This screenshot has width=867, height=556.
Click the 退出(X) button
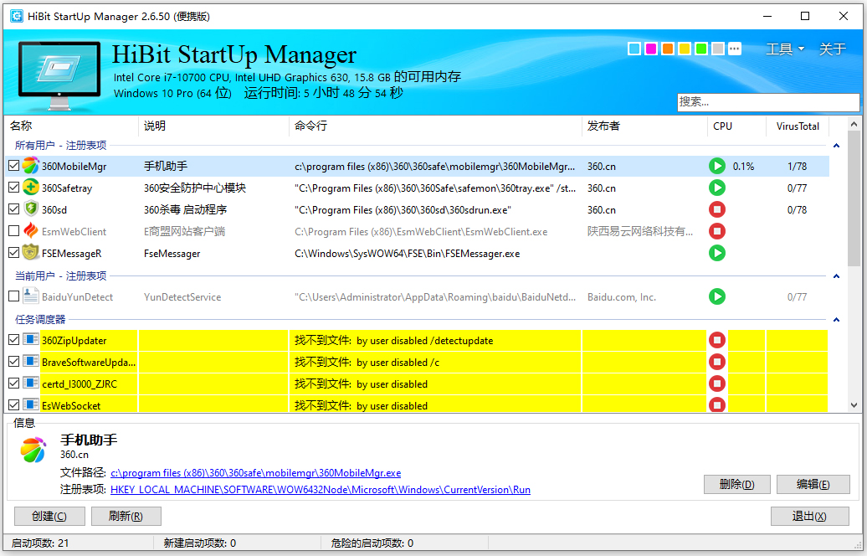pyautogui.click(x=809, y=516)
